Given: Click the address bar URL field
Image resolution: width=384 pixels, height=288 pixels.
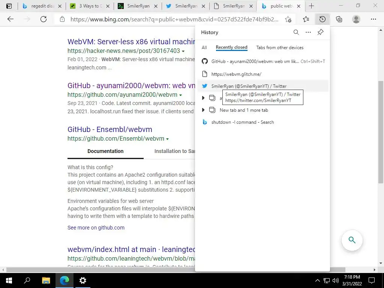Looking at the screenshot, I should tap(174, 19).
